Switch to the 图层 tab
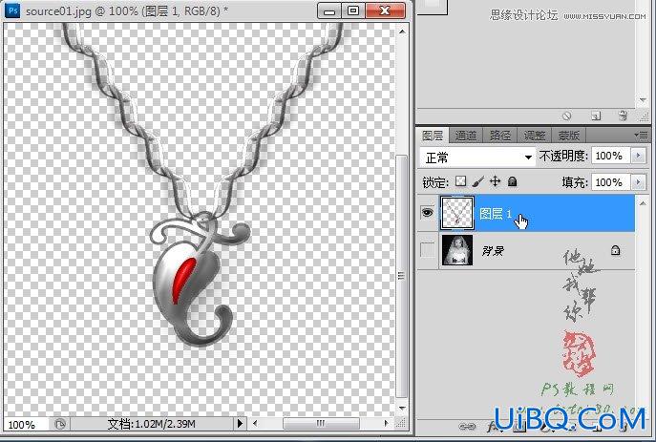Image resolution: width=656 pixels, height=442 pixels. (x=433, y=136)
